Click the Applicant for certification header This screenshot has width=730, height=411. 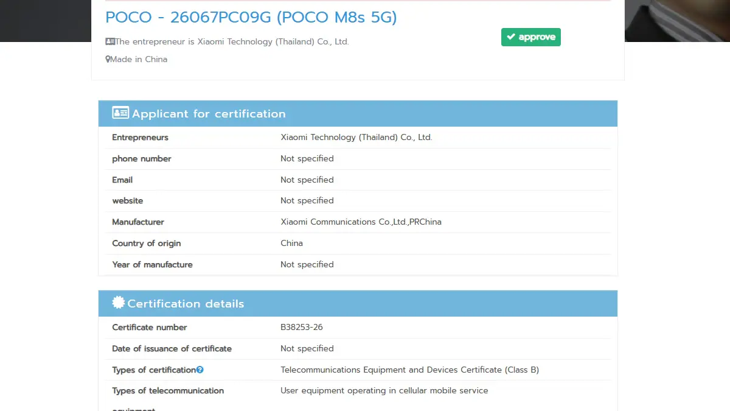208,114
